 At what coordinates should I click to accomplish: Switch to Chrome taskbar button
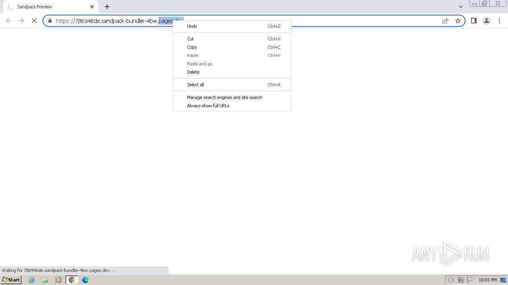(72, 280)
